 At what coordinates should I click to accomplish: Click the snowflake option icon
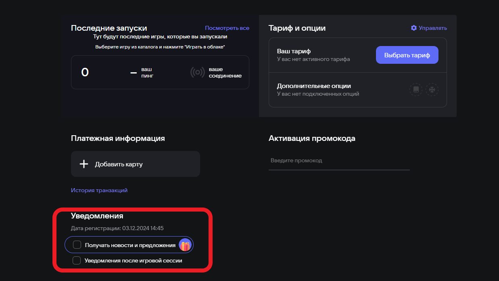coord(432,90)
